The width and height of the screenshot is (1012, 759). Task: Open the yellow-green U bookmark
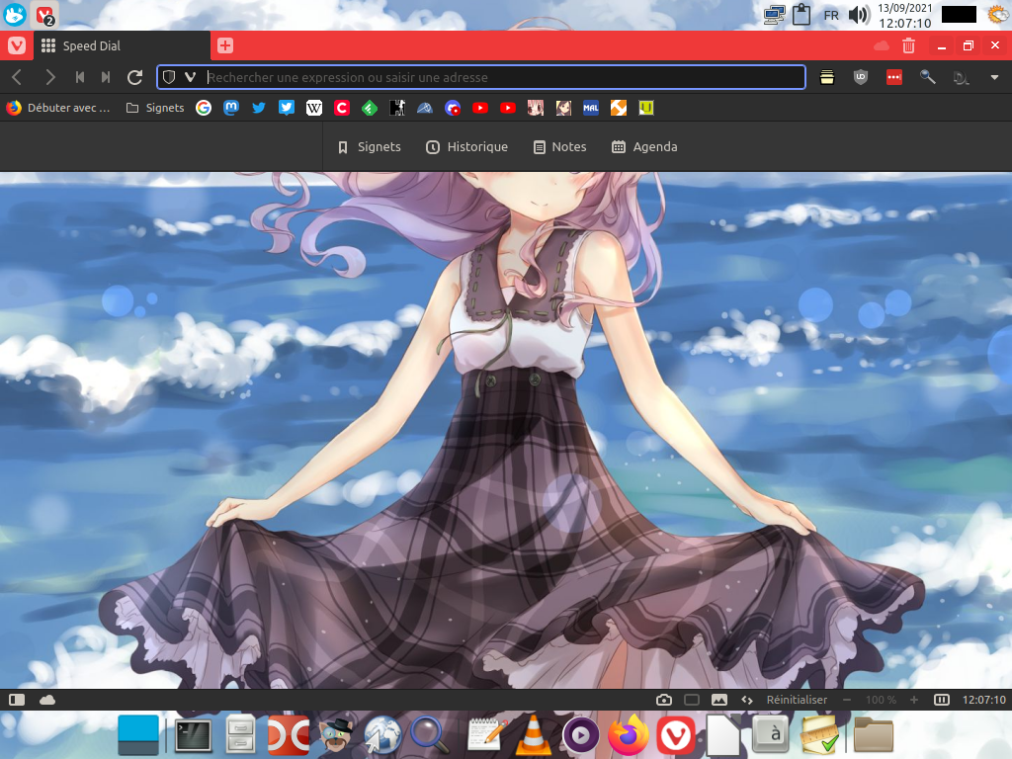646,108
